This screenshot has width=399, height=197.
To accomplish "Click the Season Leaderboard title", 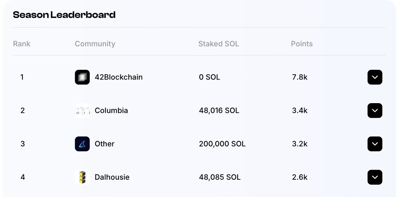I will point(64,15).
